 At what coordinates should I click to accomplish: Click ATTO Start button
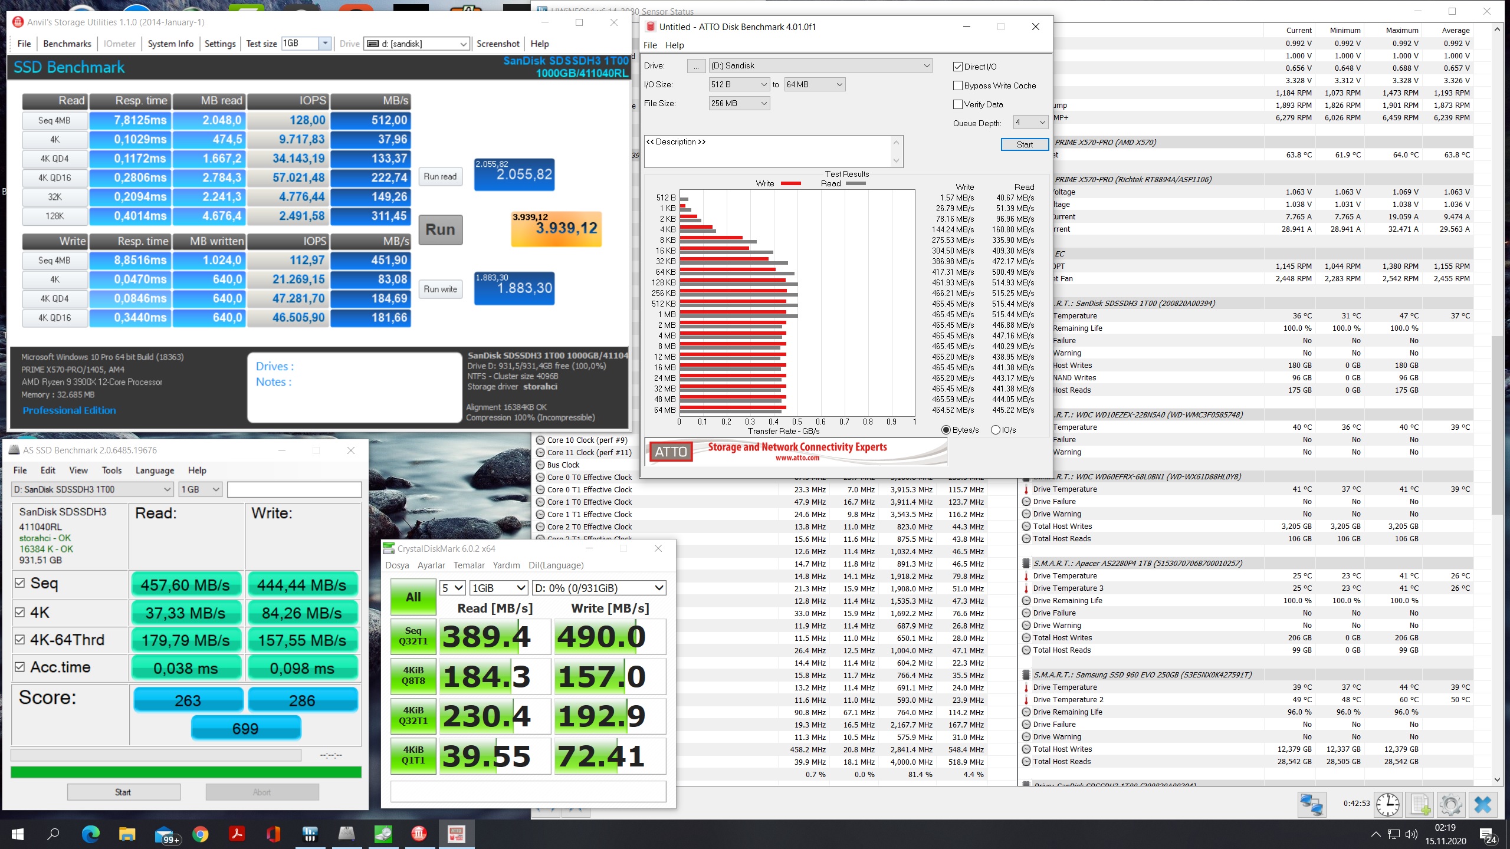tap(1025, 144)
